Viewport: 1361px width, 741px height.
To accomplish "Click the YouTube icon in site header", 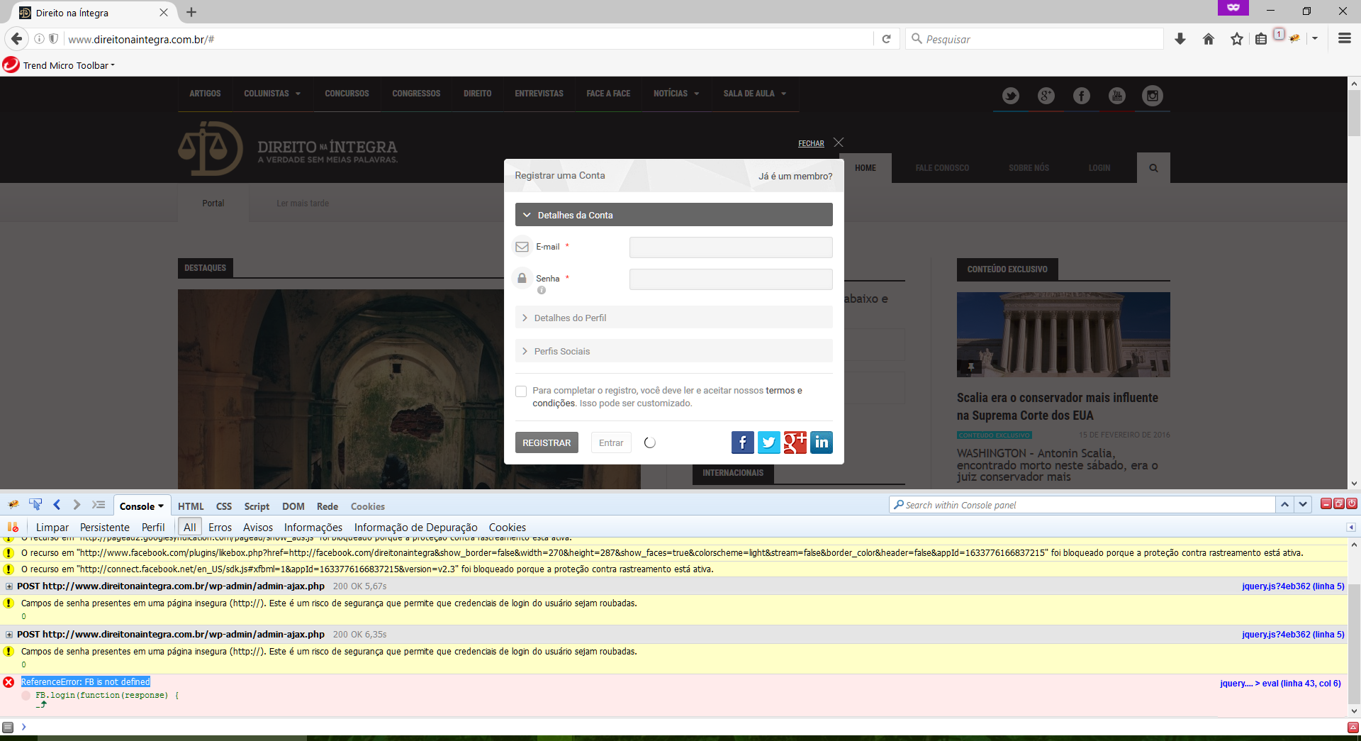I will 1117,96.
